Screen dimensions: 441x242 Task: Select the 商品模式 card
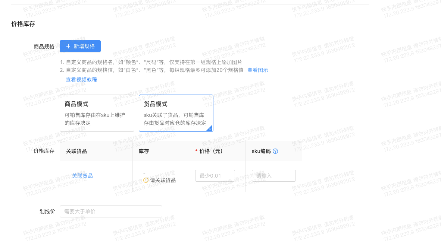click(x=97, y=113)
